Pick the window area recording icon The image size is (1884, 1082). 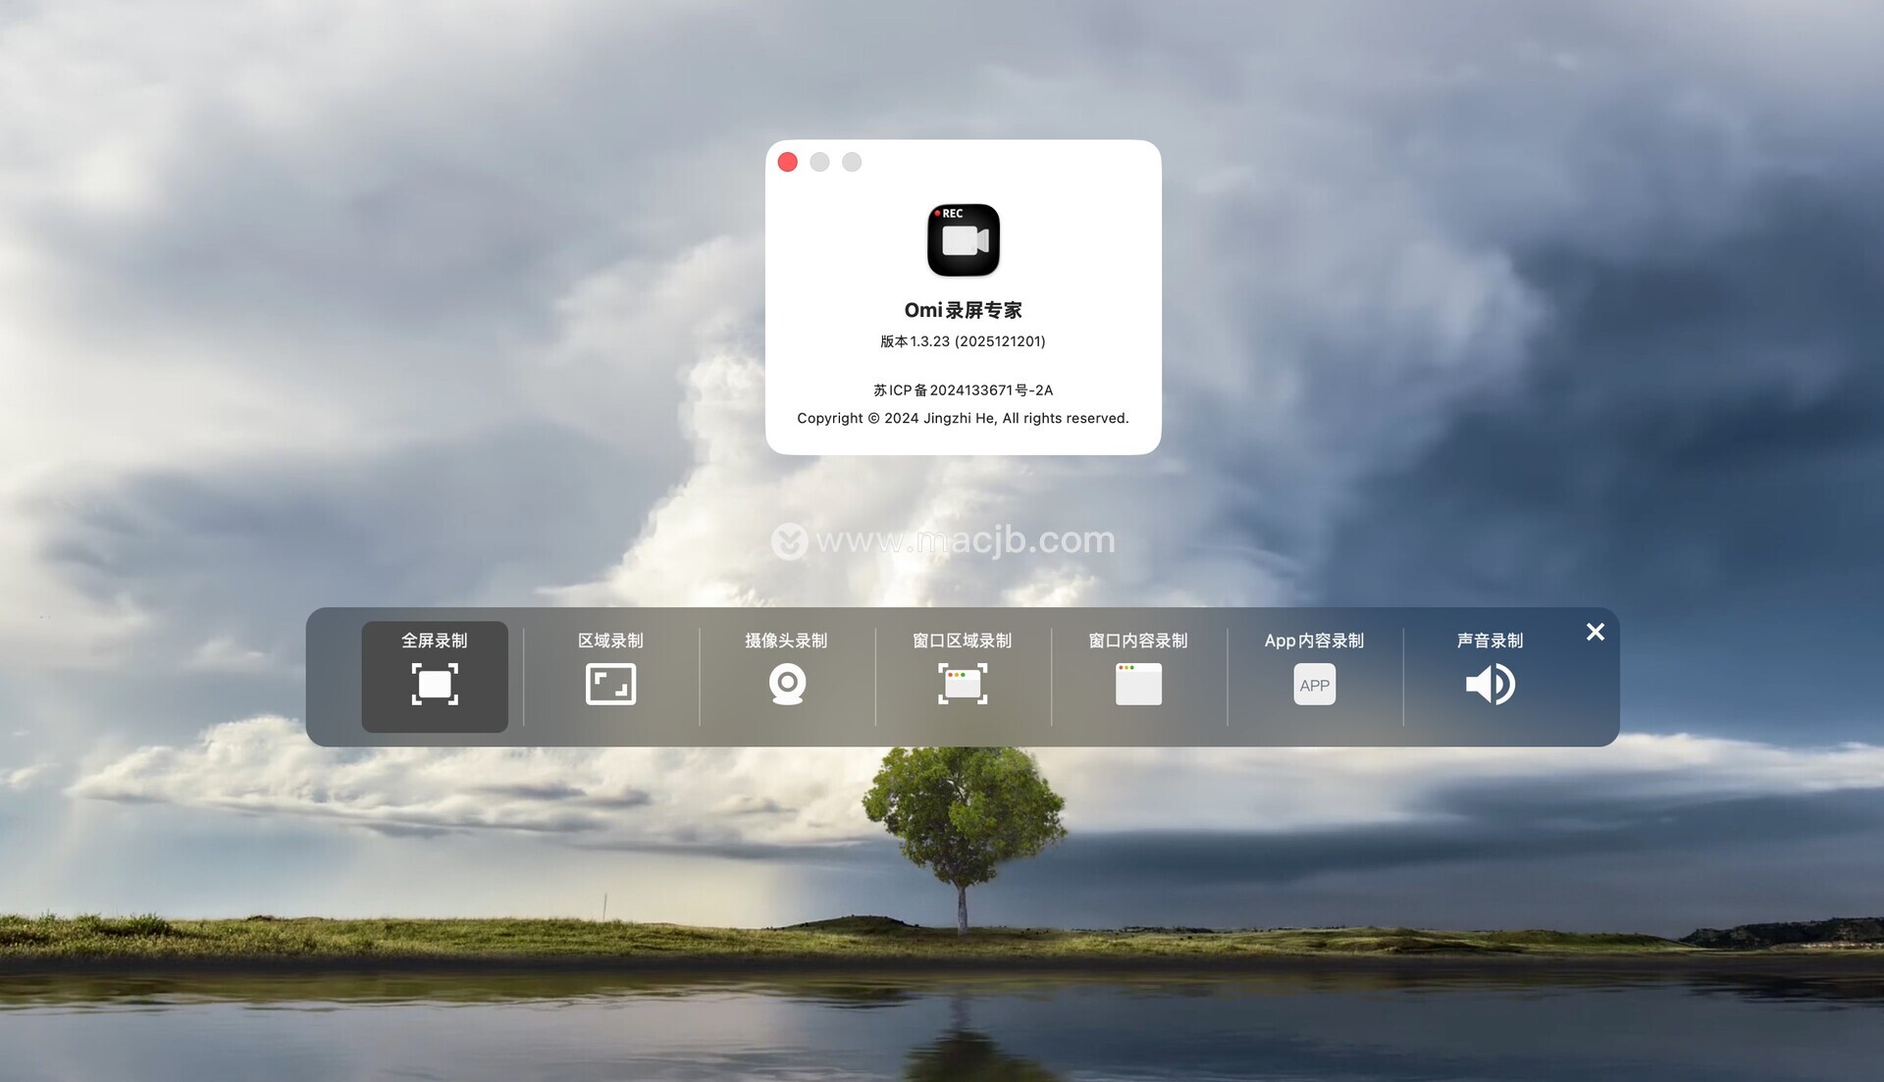pos(963,684)
